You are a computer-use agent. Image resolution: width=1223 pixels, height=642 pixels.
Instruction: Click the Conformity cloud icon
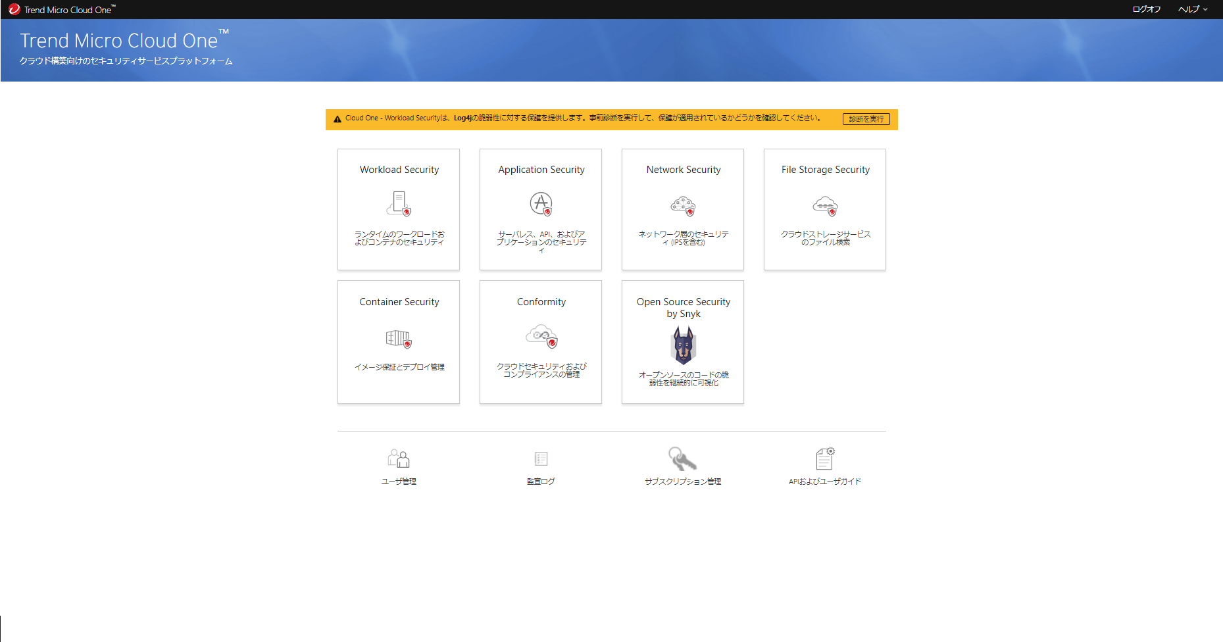pos(541,336)
